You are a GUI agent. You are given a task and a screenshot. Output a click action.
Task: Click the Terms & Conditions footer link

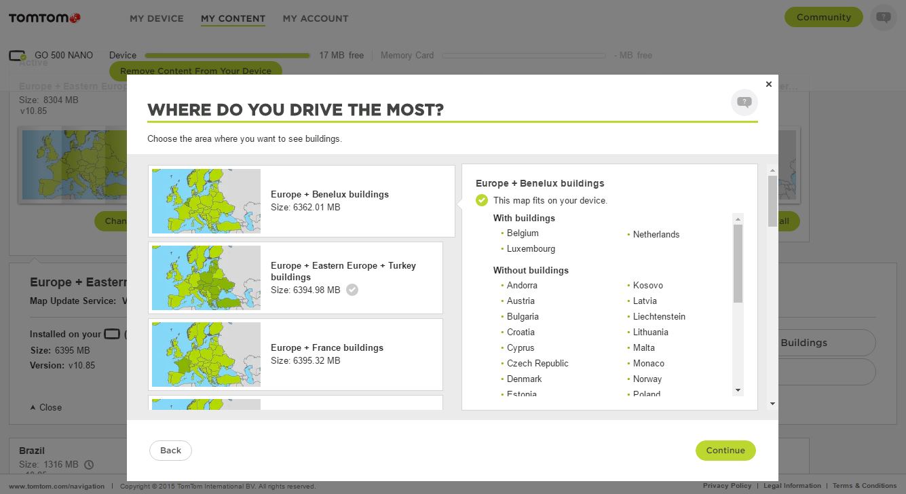coord(865,486)
